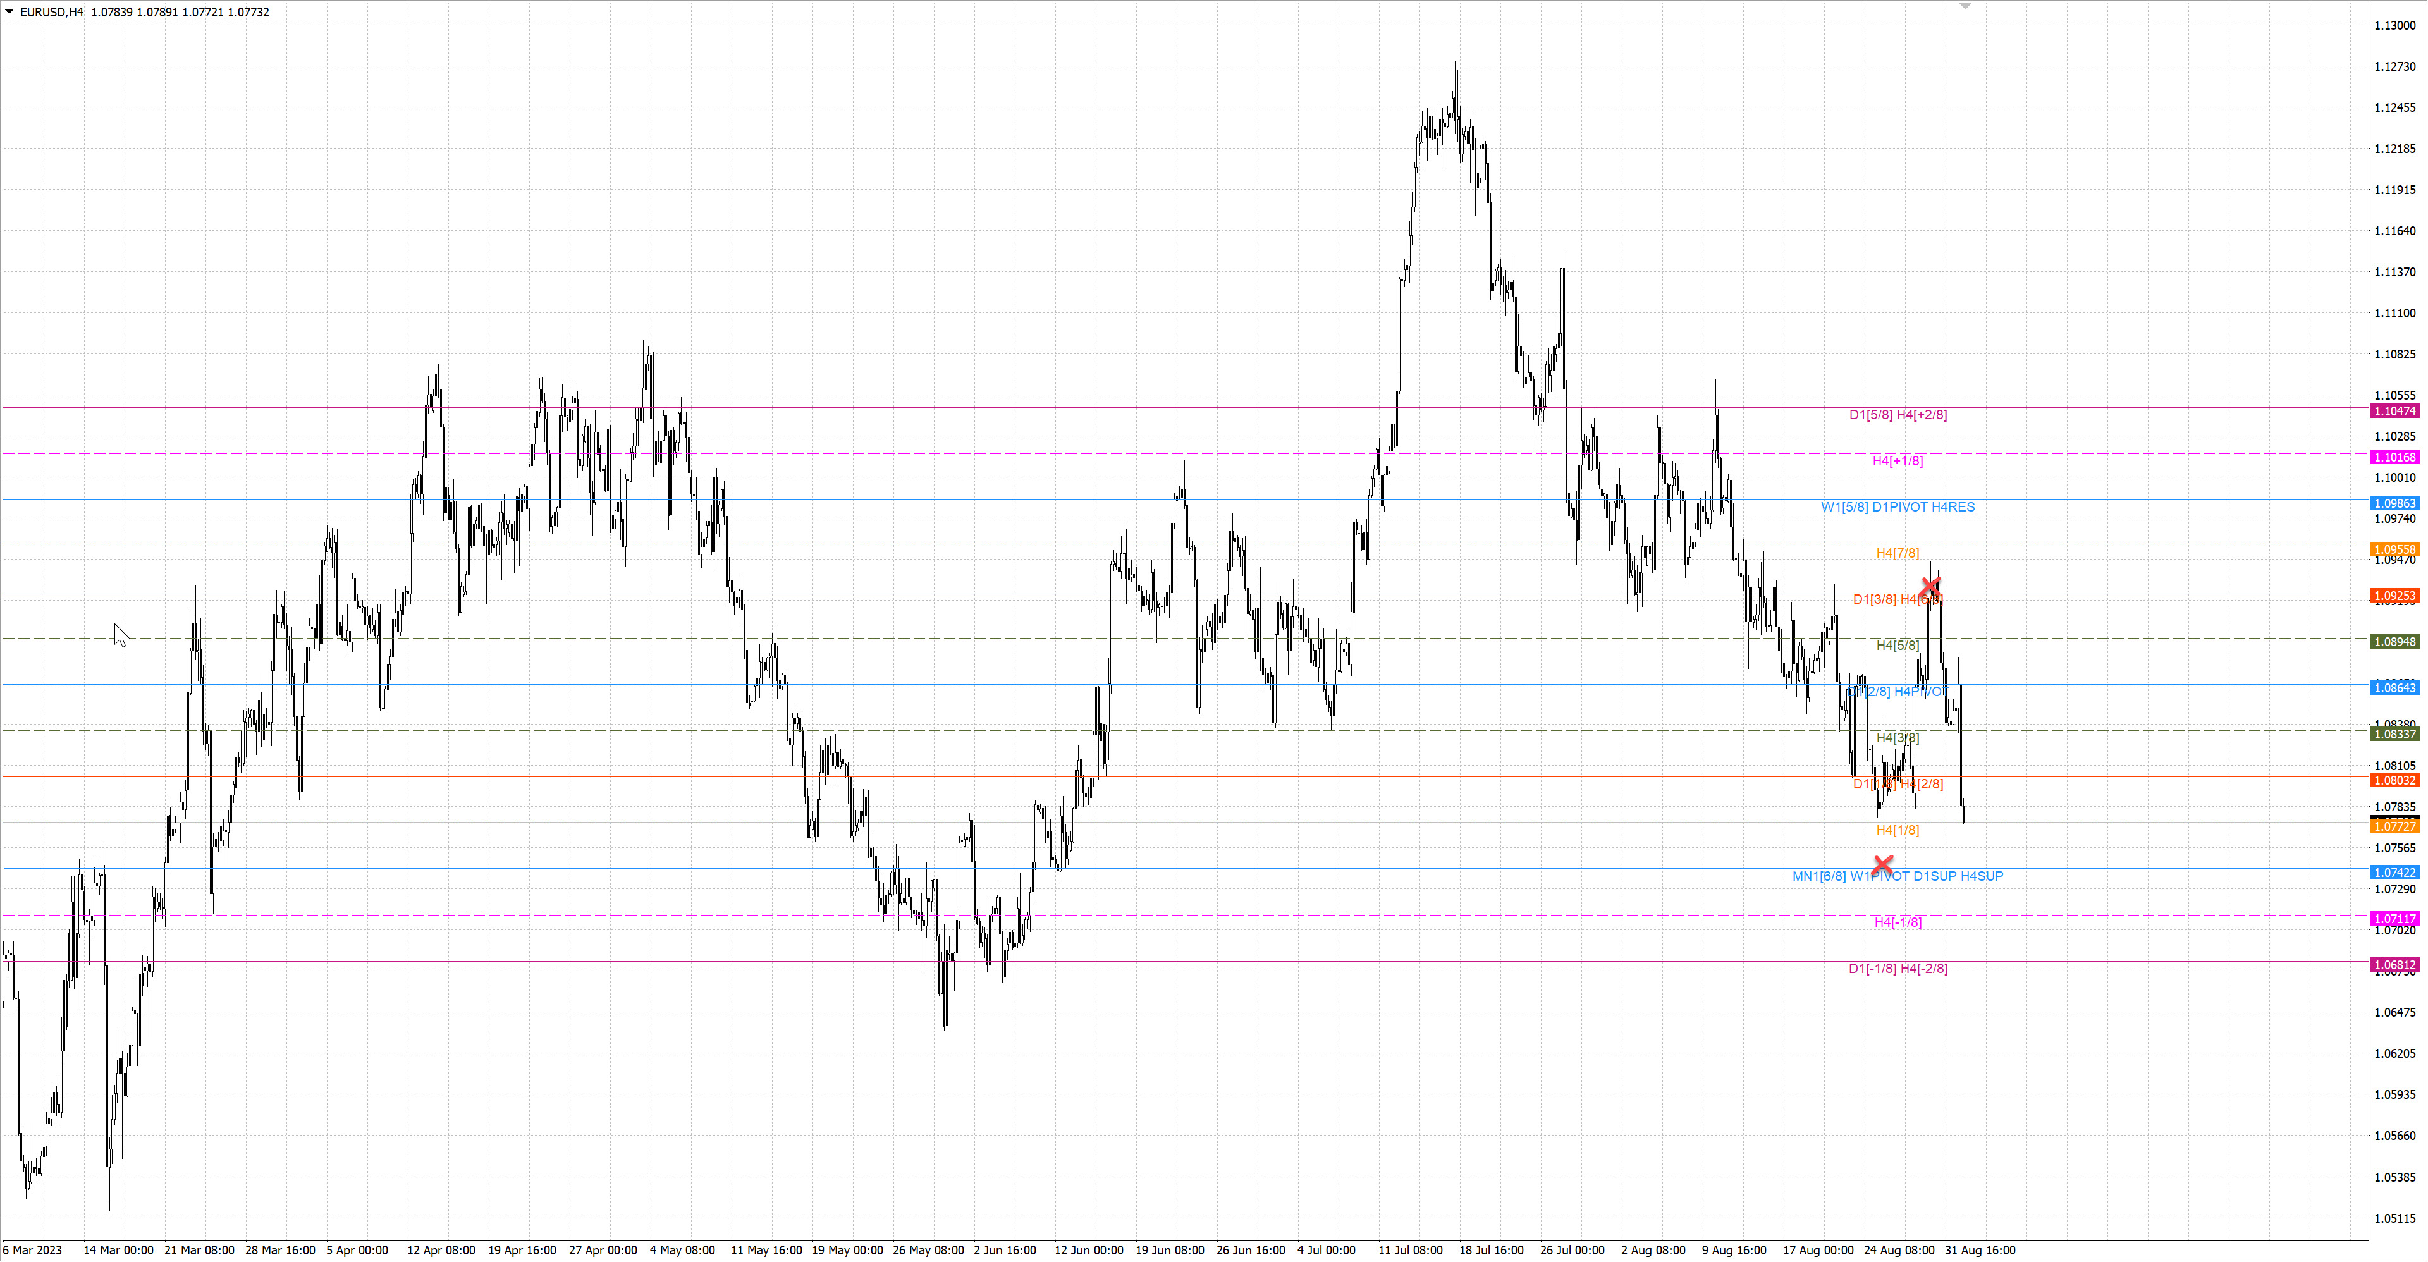2428x1262 pixels.
Task: Click the H4[-1/8] level label
Action: (1898, 922)
